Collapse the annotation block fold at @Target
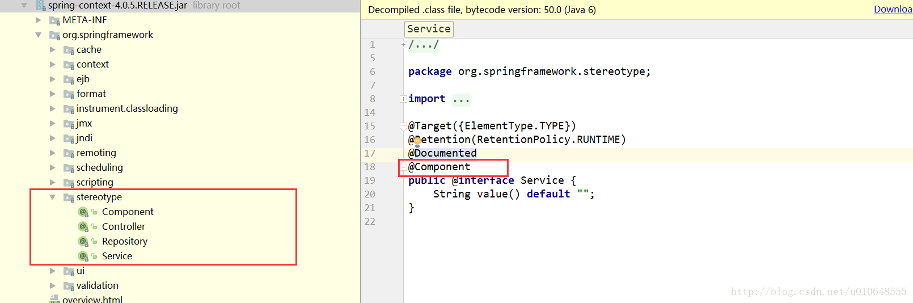 (x=403, y=126)
